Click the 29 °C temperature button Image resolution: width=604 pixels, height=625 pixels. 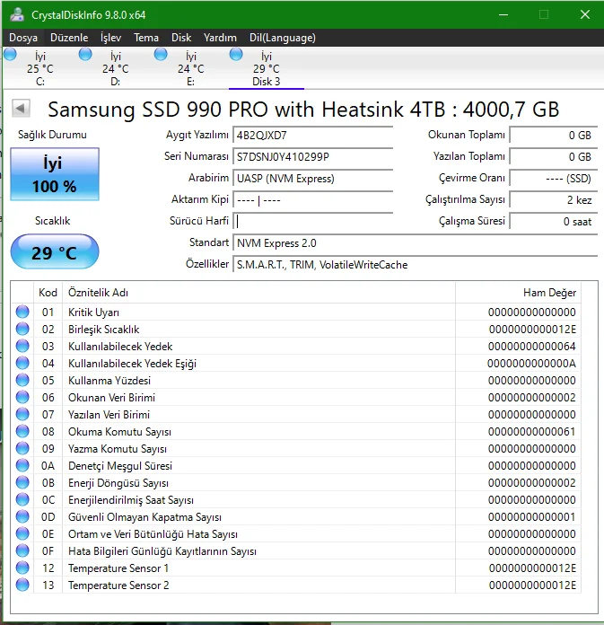point(55,252)
